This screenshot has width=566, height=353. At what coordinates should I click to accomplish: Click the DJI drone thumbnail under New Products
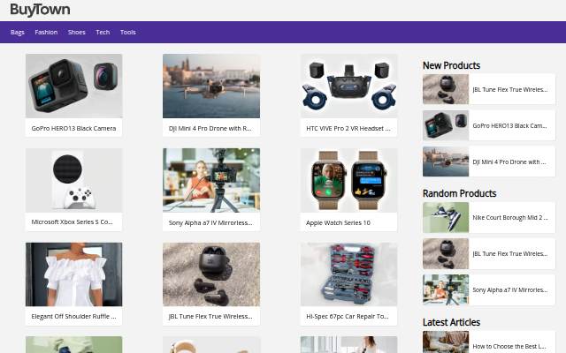(446, 161)
